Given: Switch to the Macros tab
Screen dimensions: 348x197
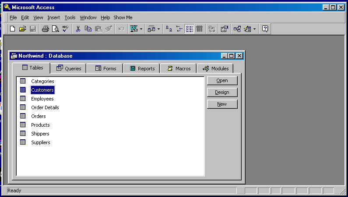Looking at the screenshot, I should [x=179, y=69].
